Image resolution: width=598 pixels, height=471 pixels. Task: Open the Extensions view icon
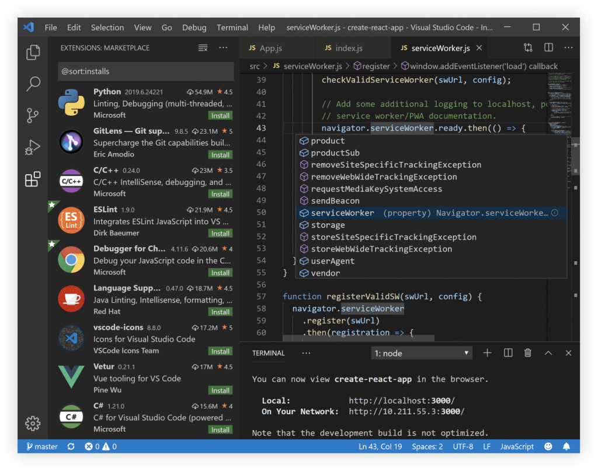pos(33,179)
